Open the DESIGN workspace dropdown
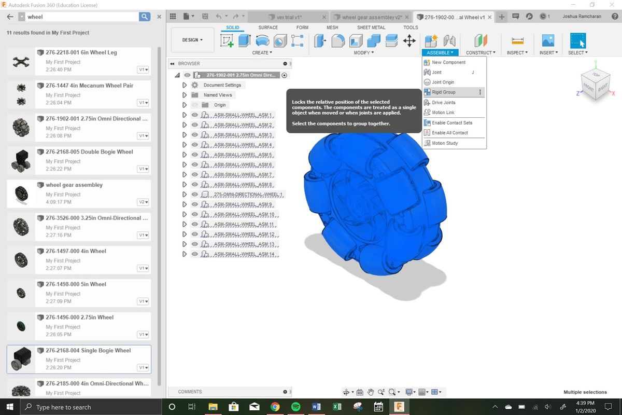The height and width of the screenshot is (415, 622). click(192, 40)
